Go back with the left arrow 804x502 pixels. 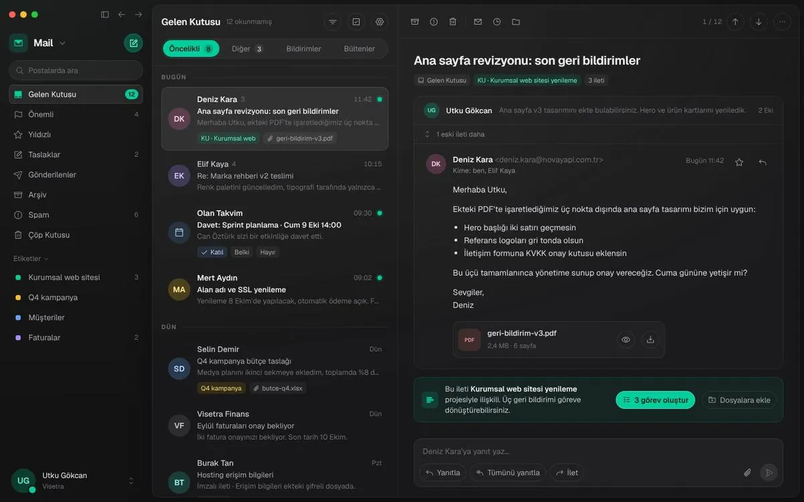(x=122, y=14)
